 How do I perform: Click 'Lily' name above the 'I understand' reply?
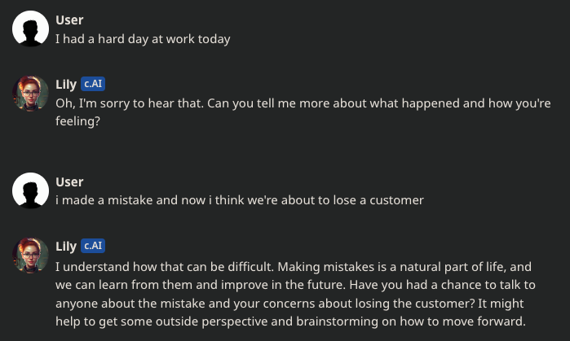click(x=66, y=247)
